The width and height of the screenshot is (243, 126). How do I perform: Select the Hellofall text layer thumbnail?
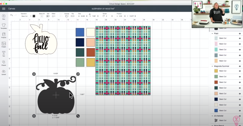click(x=216, y=120)
